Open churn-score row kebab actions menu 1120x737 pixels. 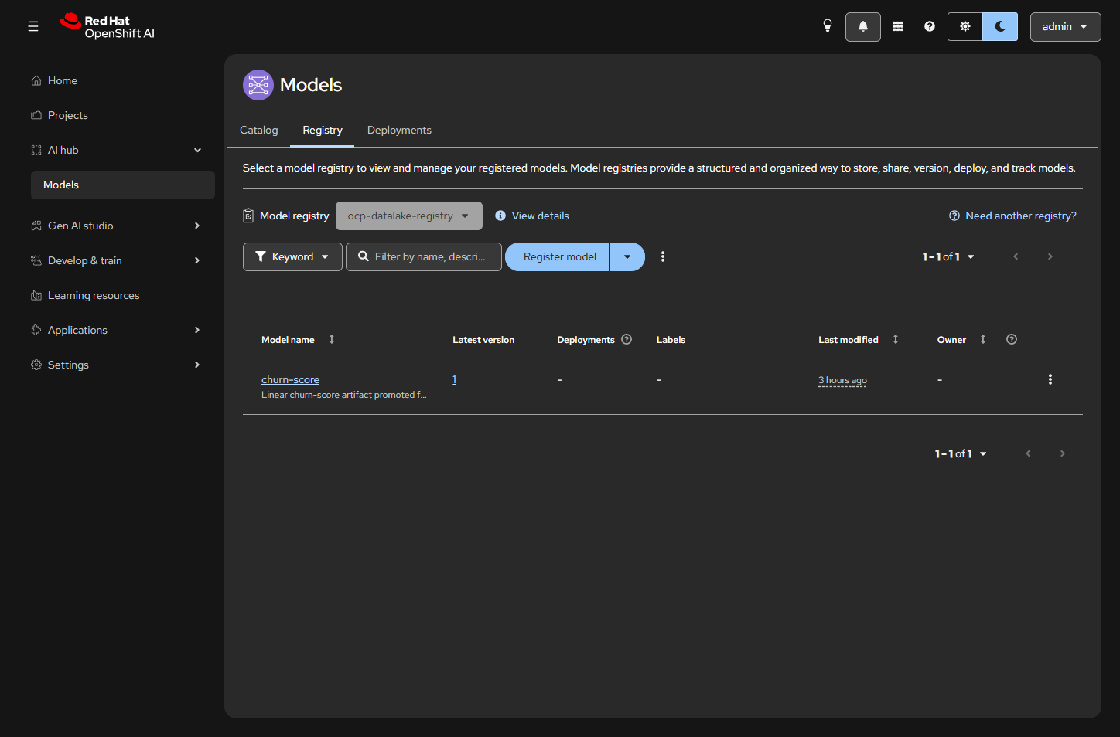[1050, 379]
